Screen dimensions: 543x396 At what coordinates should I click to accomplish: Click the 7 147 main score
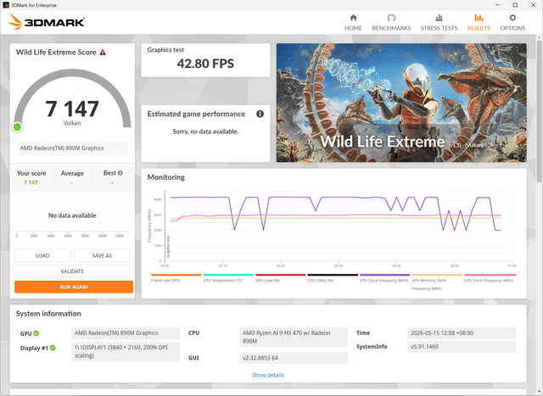(x=72, y=109)
